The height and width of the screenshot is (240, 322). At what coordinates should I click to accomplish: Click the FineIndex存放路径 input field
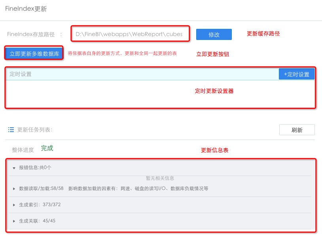[x=130, y=34]
